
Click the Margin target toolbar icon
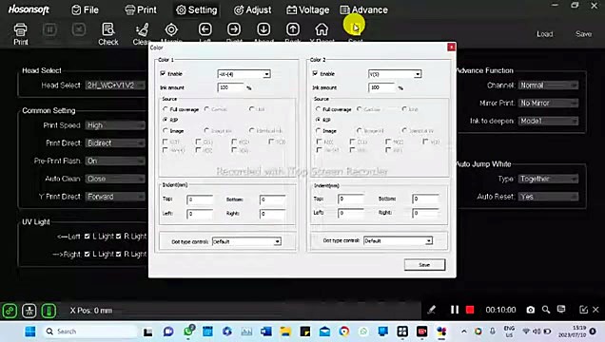point(171,29)
